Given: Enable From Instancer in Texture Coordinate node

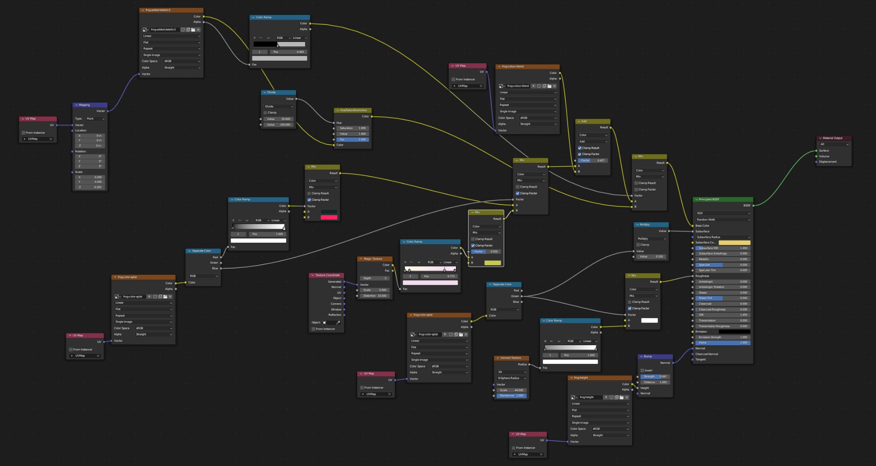Looking at the screenshot, I should click(314, 329).
